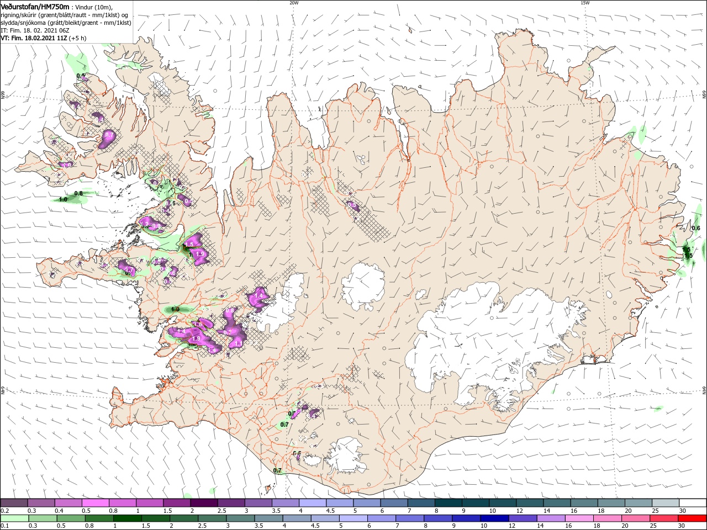Choose the light green swatch between 0.3 and 0.5
The image size is (707, 530).
[42, 518]
